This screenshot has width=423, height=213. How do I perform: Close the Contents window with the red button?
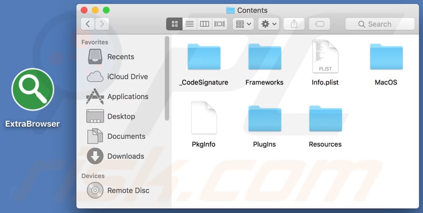pyautogui.click(x=84, y=10)
